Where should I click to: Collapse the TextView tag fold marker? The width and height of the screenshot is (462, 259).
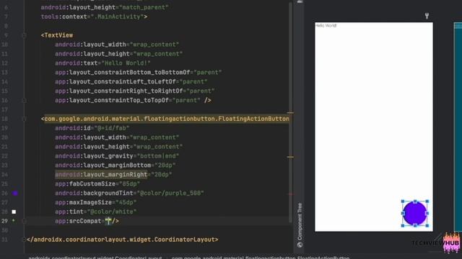[24, 35]
